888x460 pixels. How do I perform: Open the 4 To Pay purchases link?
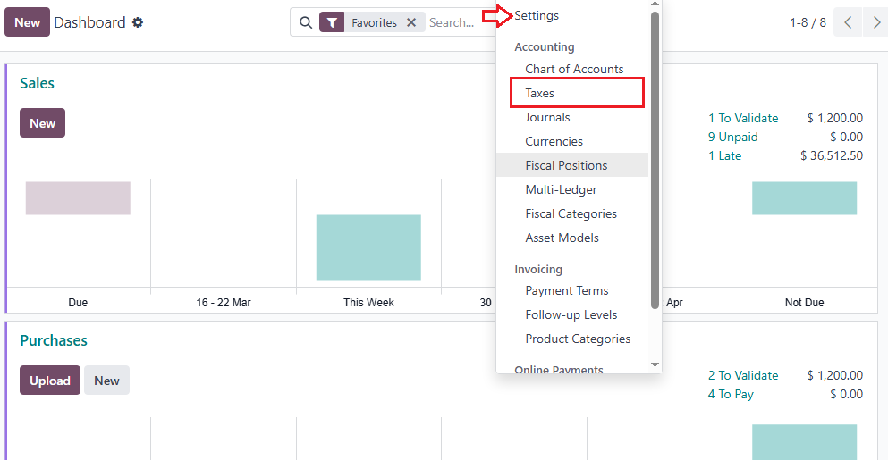click(x=731, y=394)
